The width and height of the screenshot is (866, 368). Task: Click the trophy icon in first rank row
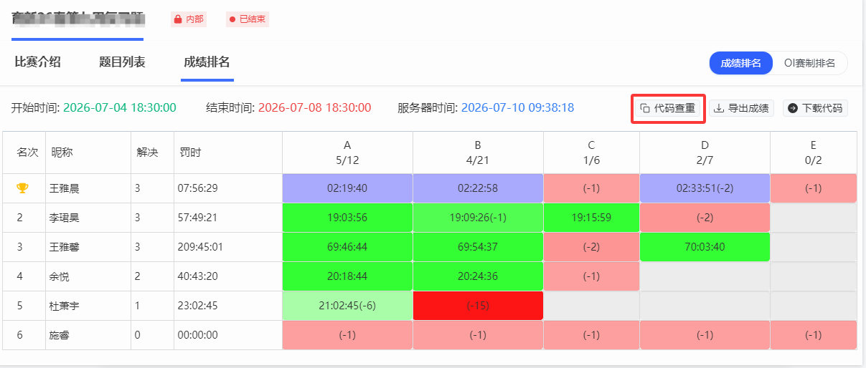pyautogui.click(x=22, y=188)
